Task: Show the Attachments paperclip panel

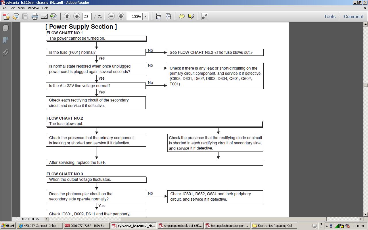Action: click(x=5, y=52)
